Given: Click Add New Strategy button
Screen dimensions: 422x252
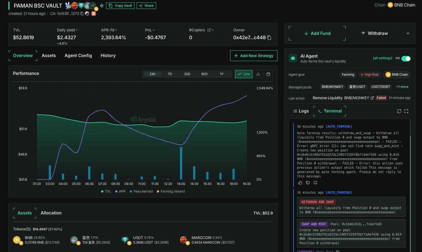Looking at the screenshot, I should click(254, 56).
